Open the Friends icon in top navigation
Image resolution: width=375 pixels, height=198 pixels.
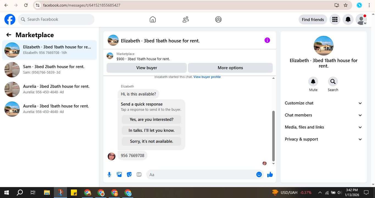pos(186,19)
